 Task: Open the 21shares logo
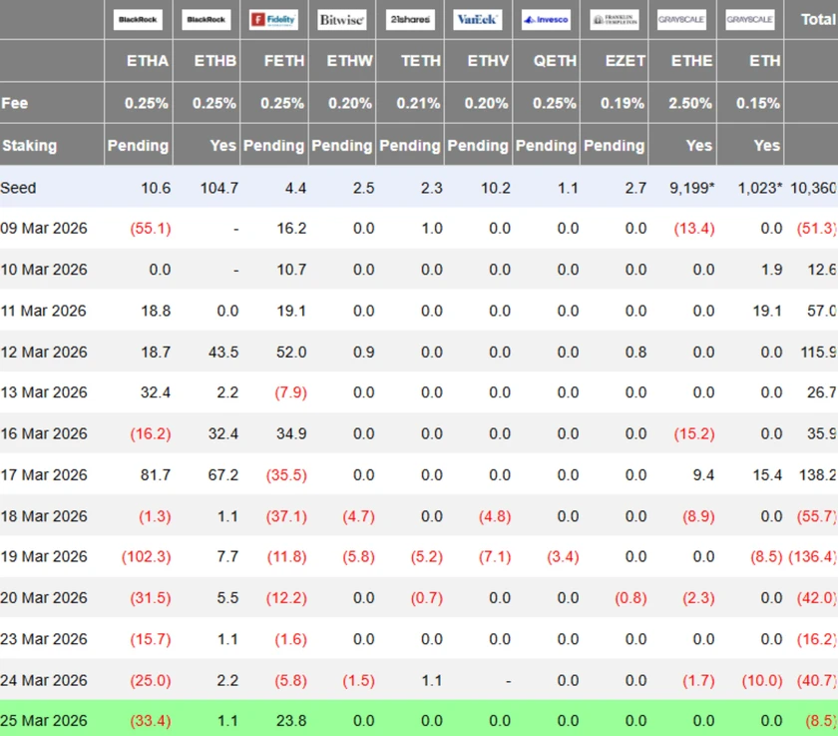(410, 20)
